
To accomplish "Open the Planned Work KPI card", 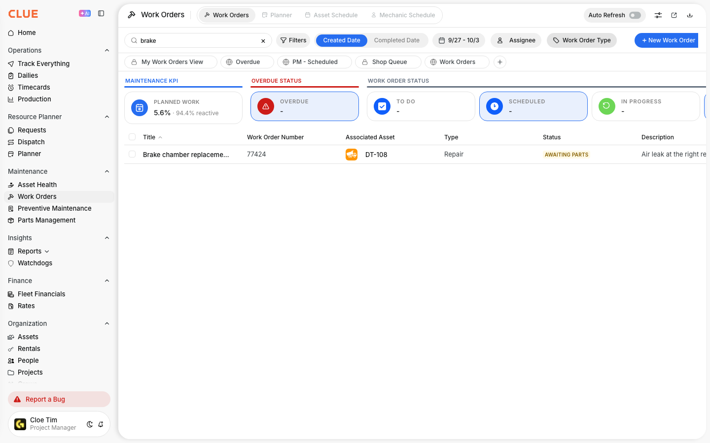I will 183,108.
